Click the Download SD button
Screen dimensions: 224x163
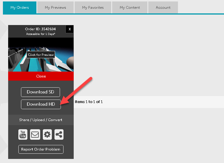click(41, 92)
